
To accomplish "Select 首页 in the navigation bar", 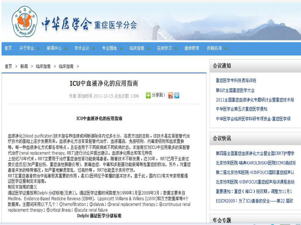I will [8, 47].
